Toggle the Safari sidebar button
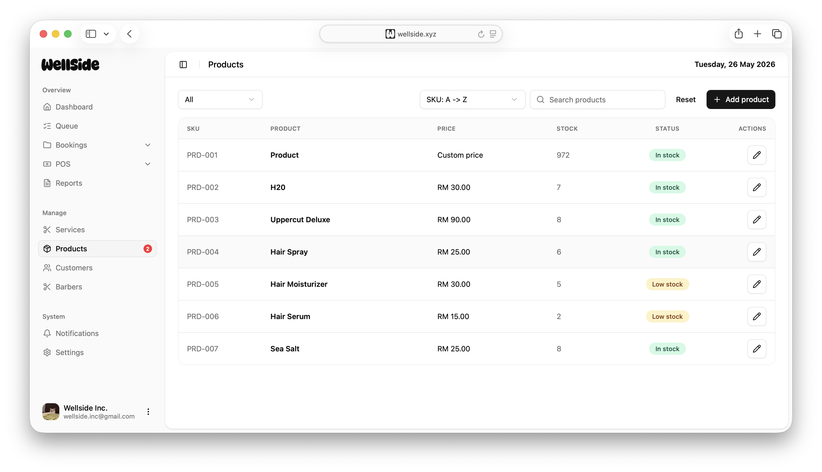This screenshot has height=472, width=822. 91,34
